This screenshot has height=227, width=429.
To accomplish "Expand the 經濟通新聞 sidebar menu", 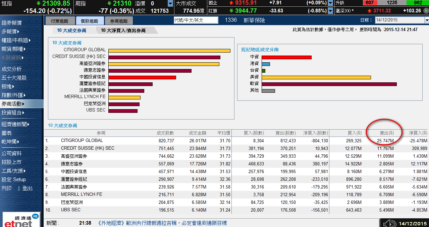I will 15,124.
